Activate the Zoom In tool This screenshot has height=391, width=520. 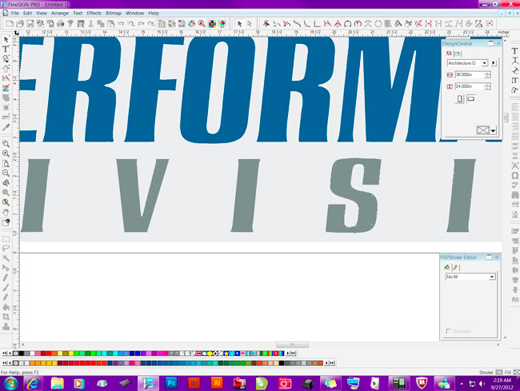[6, 154]
